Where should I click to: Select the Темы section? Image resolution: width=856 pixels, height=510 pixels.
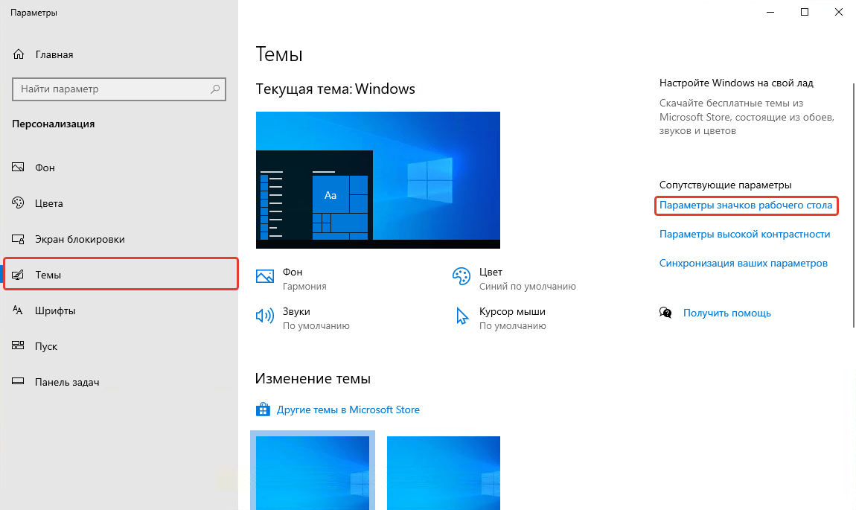pos(121,273)
